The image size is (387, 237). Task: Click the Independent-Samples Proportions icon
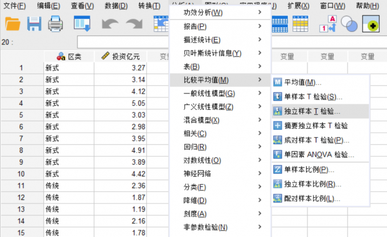coord(277,184)
